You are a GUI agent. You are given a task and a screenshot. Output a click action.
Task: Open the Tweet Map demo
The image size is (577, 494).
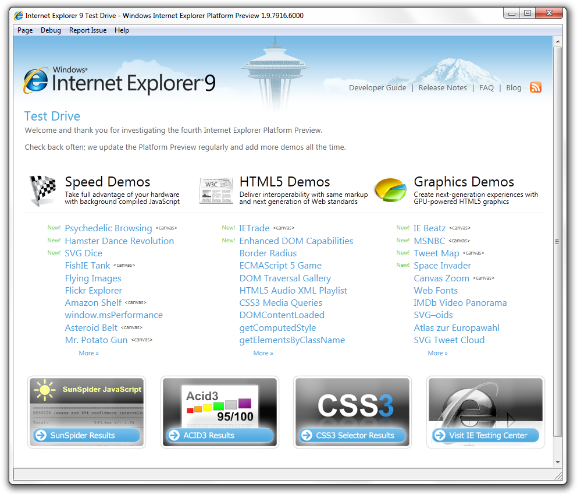coord(436,253)
